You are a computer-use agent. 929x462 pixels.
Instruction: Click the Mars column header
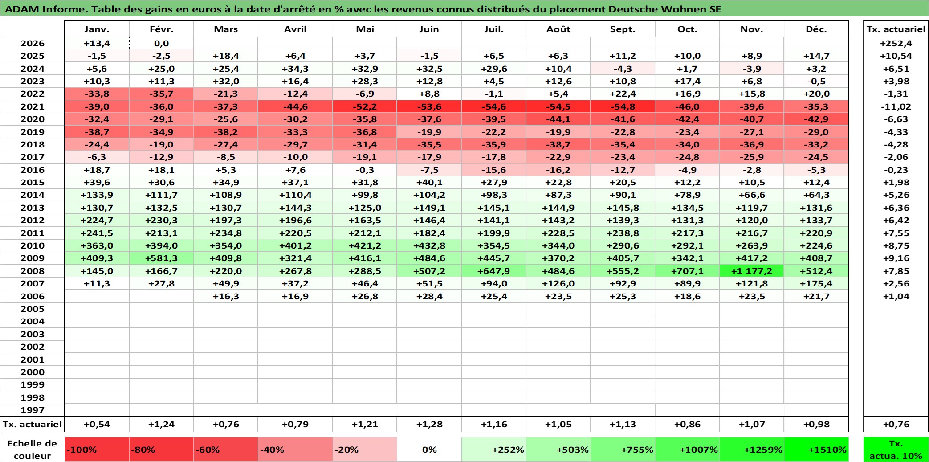225,29
